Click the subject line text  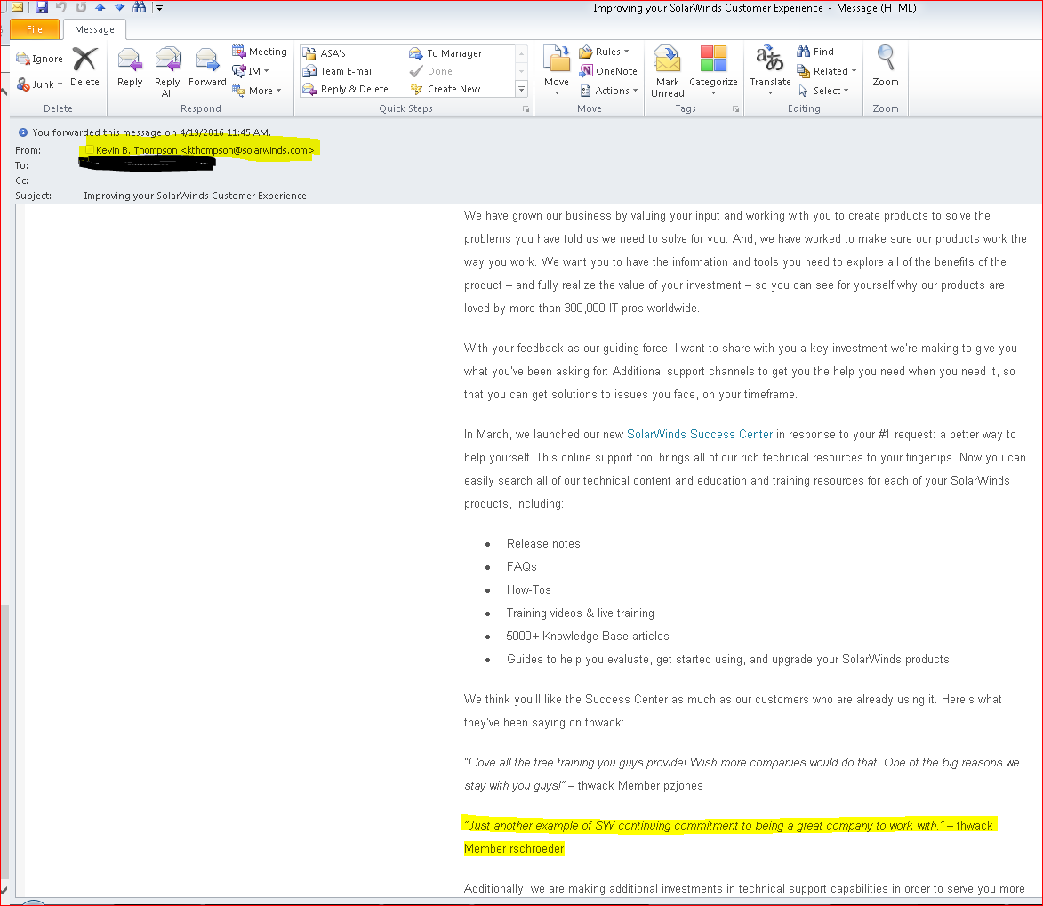click(x=195, y=196)
